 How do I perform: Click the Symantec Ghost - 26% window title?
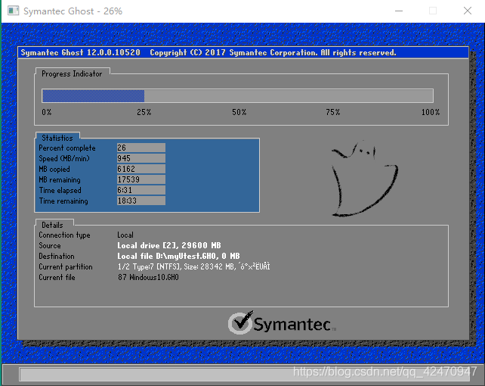click(x=73, y=11)
